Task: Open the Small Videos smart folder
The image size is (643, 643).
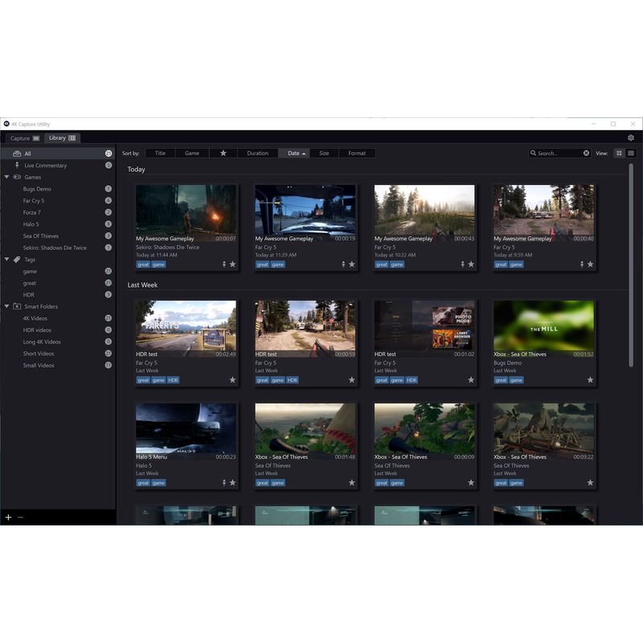Action: (58, 366)
